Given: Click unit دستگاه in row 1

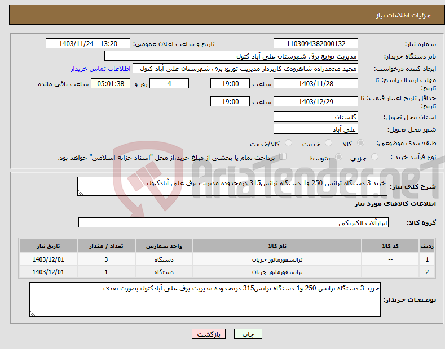Looking at the screenshot, I should [x=164, y=259].
